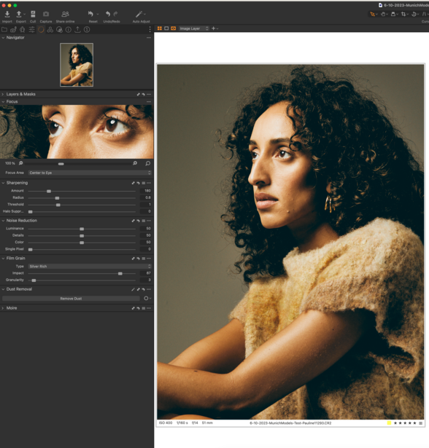Click the zoom-in magnifier left of the focus-point picker

[135, 163]
